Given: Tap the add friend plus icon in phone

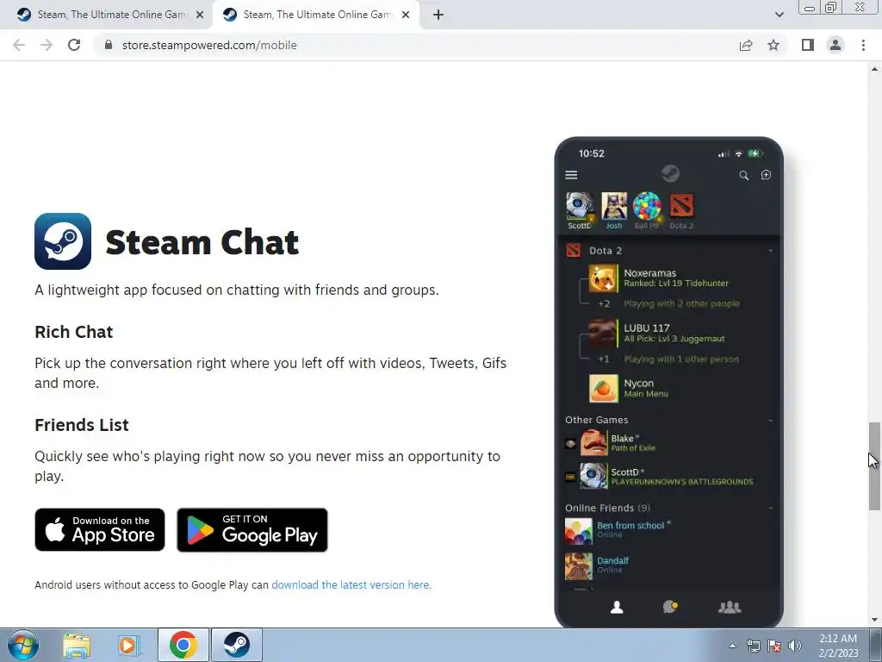Looking at the screenshot, I should coord(766,175).
